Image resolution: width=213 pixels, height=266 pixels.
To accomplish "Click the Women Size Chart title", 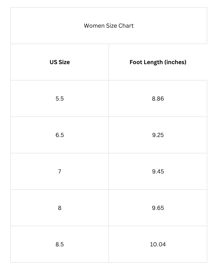I will tap(109, 26).
